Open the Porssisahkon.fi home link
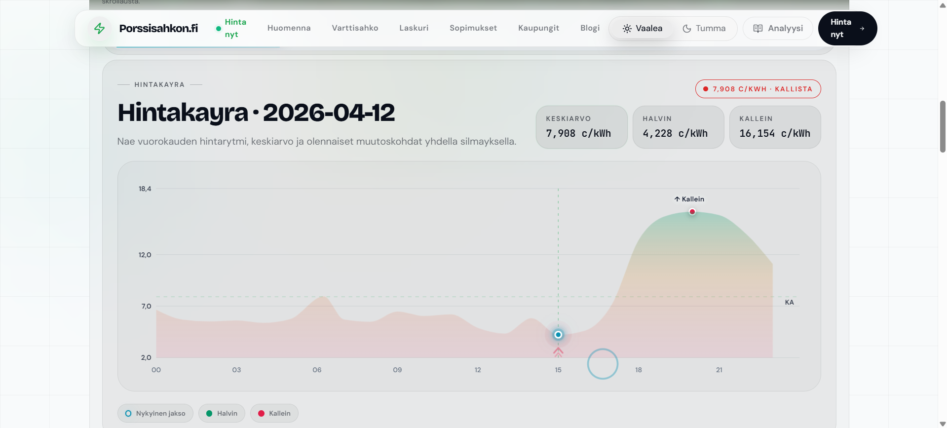 pos(158,29)
